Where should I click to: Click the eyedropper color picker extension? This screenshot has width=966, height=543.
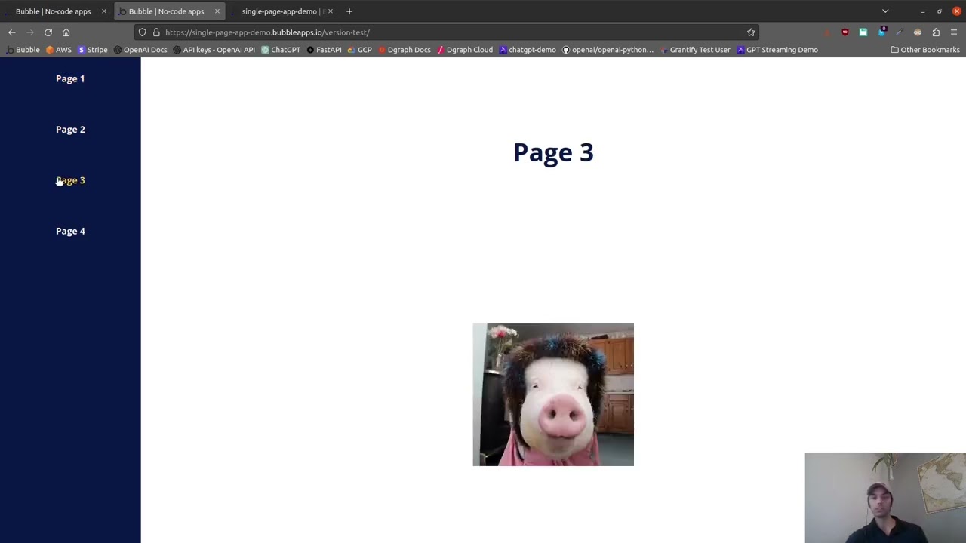899,32
